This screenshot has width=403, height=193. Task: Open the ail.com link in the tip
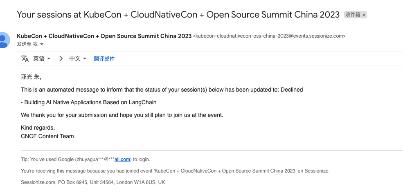pos(122,159)
